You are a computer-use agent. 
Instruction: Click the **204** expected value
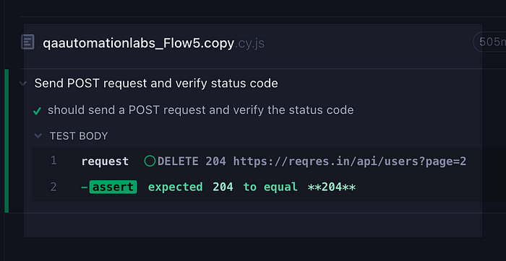click(x=332, y=187)
